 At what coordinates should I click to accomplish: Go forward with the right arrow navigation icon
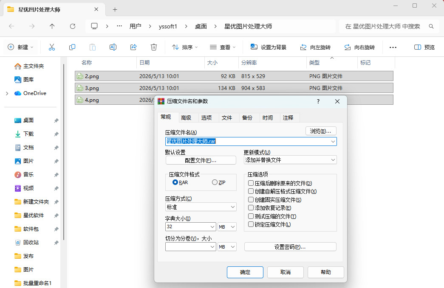click(32, 26)
